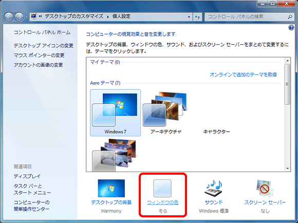Open ディスプレイ related link

pyautogui.click(x=27, y=176)
